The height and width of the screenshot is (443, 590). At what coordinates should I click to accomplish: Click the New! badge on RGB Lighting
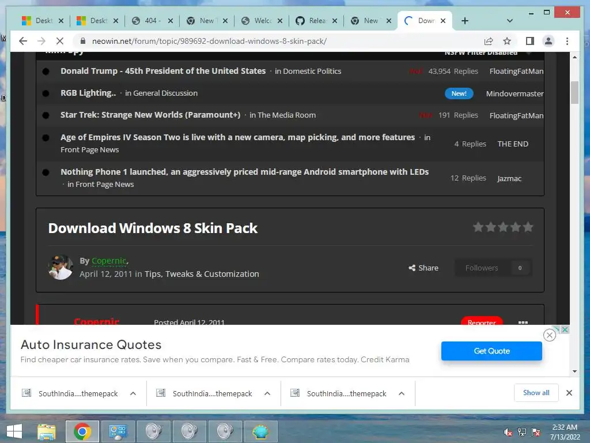(x=459, y=93)
